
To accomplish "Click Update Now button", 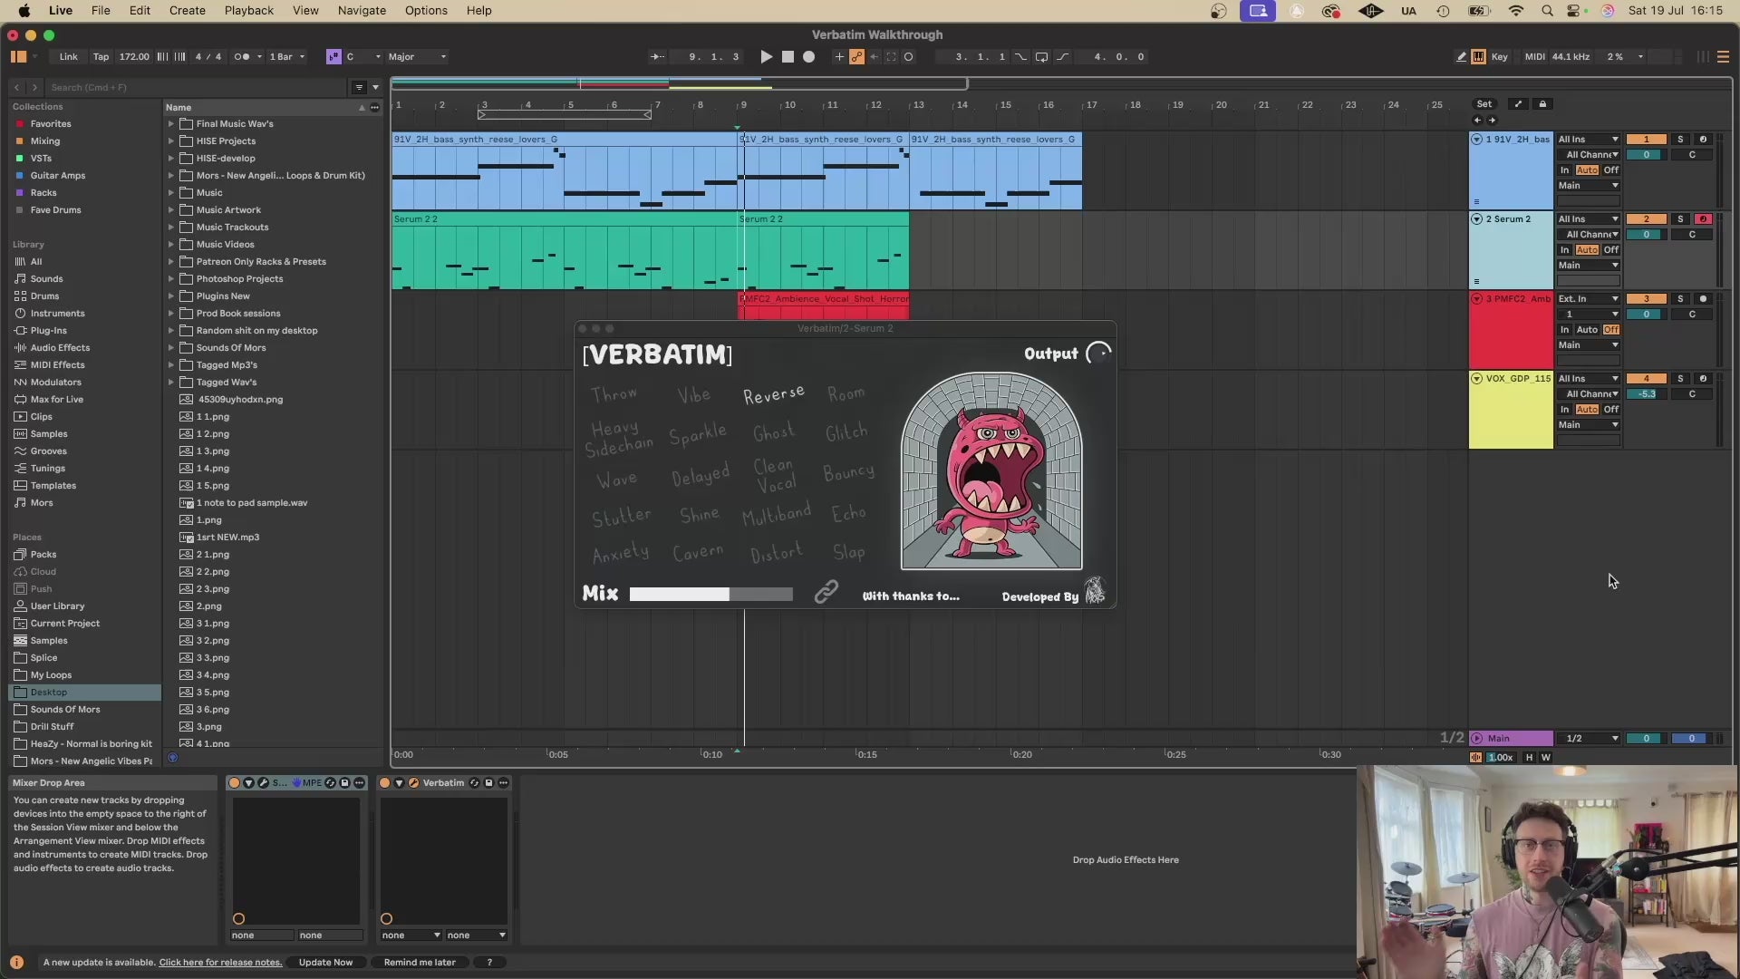I will pyautogui.click(x=326, y=963).
